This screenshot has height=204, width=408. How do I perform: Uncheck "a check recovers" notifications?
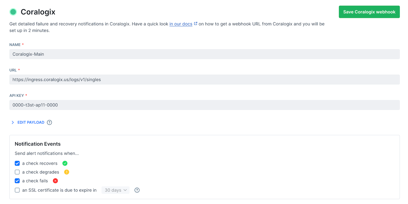point(17,163)
